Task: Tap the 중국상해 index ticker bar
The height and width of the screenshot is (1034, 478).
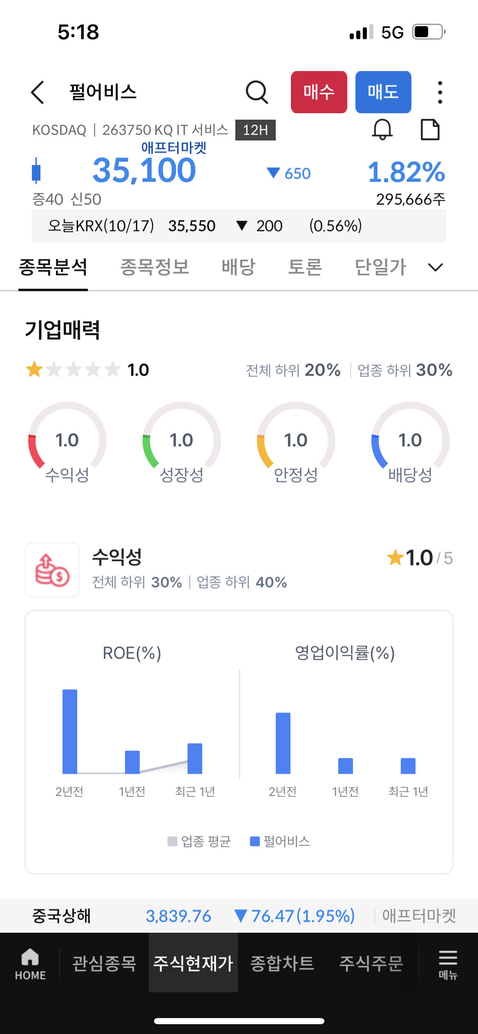Action: 239,916
